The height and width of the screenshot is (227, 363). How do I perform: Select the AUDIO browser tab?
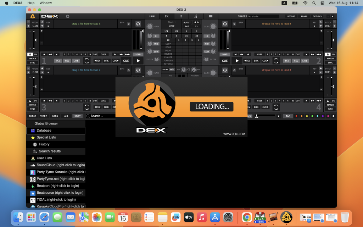click(x=32, y=116)
